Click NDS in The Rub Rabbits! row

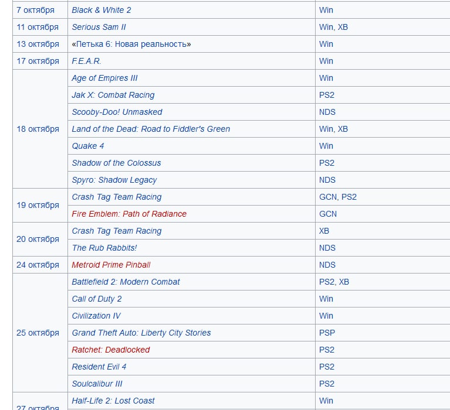coord(327,248)
